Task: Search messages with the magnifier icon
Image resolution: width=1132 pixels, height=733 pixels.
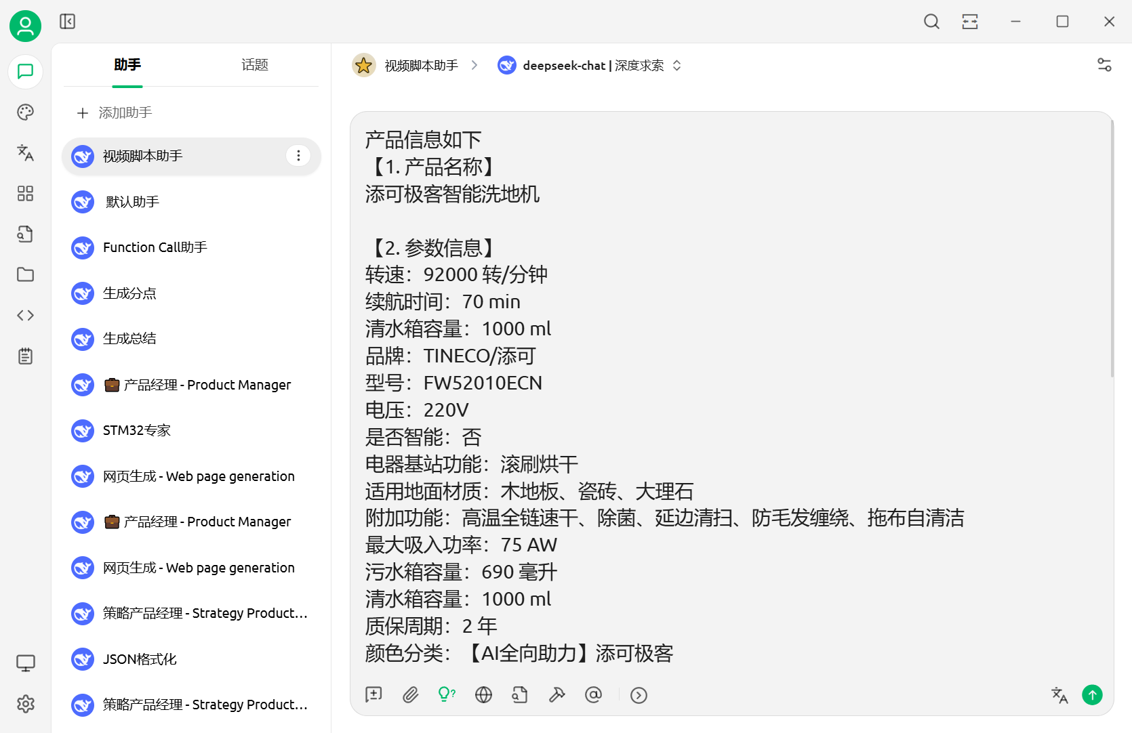Action: pyautogui.click(x=931, y=22)
